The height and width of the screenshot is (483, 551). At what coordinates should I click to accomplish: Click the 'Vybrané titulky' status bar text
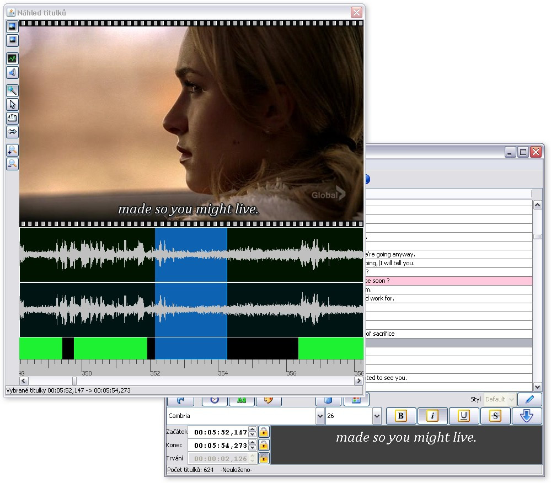[68, 390]
